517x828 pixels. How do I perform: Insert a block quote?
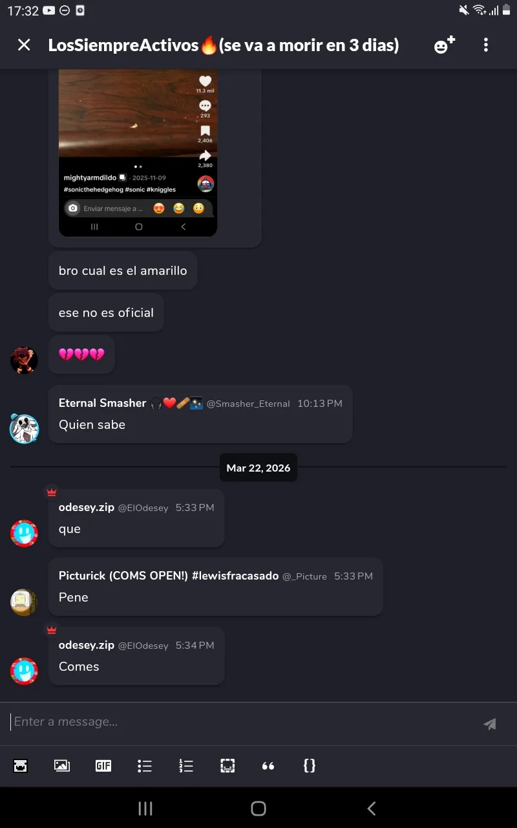point(268,766)
